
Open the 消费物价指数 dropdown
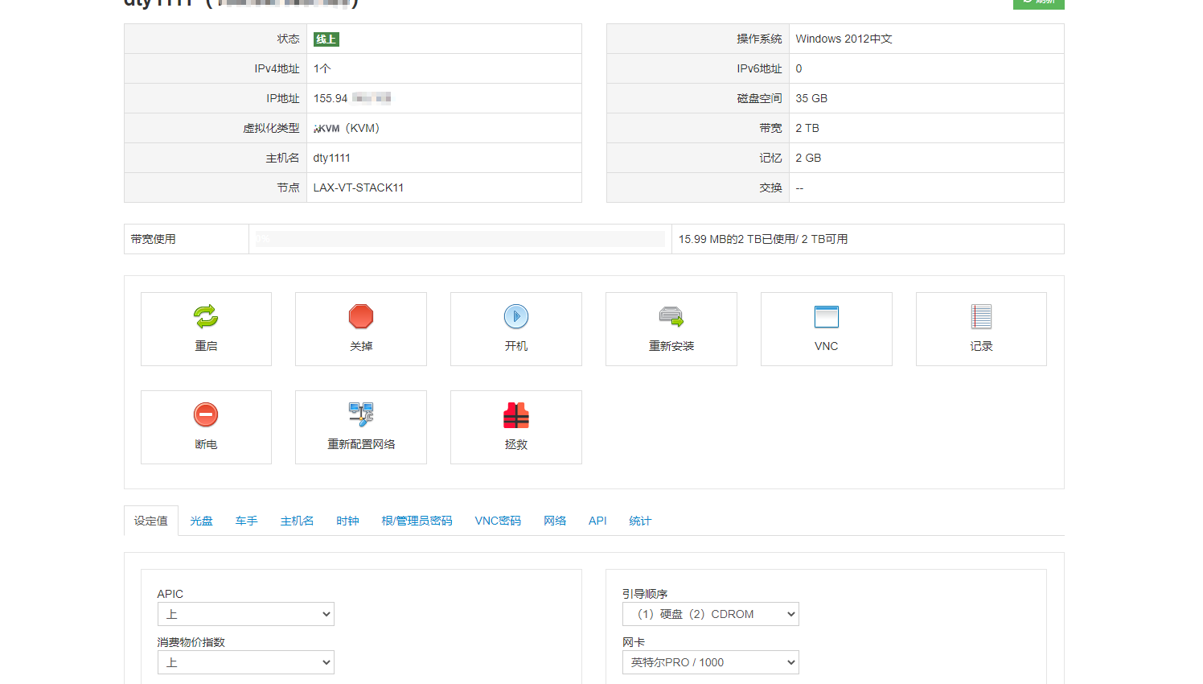tap(246, 662)
